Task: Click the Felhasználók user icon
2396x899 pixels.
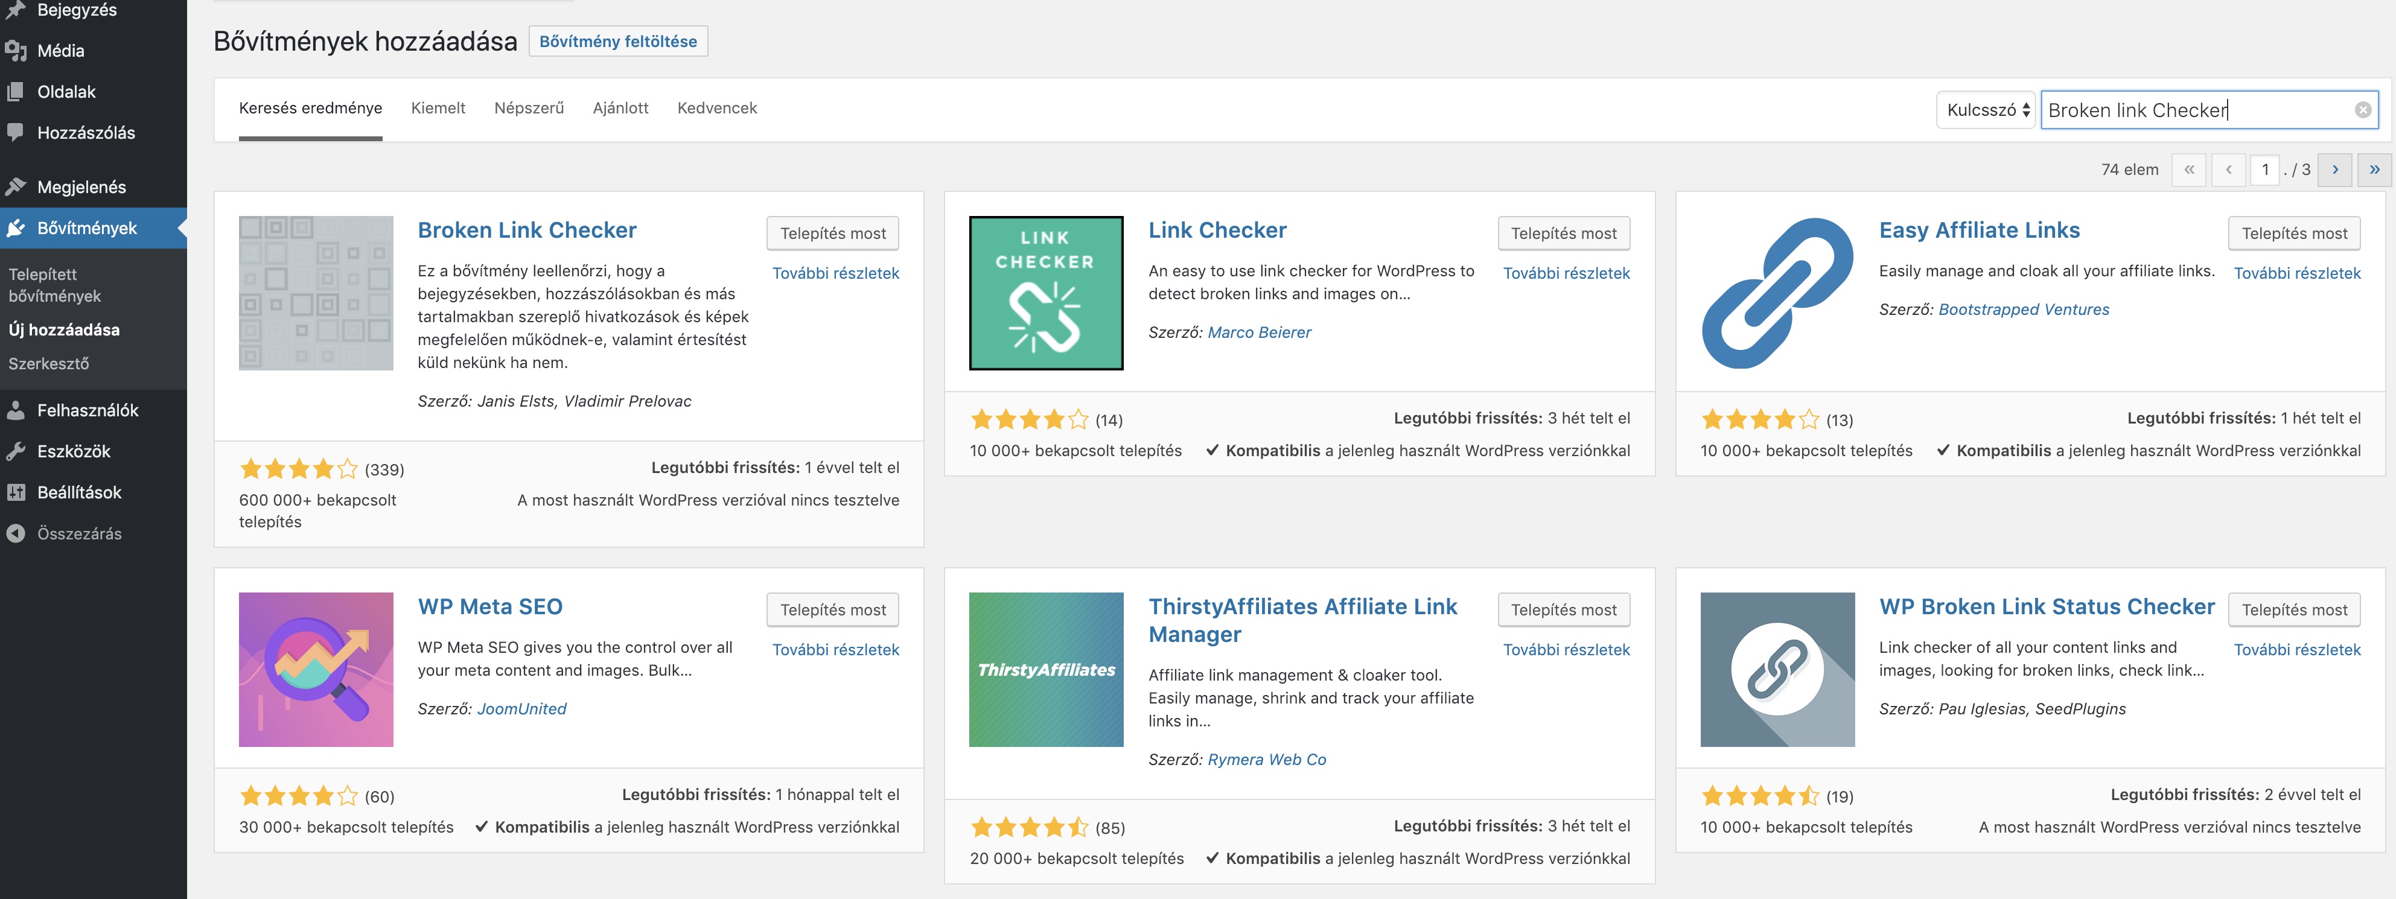Action: (x=16, y=410)
